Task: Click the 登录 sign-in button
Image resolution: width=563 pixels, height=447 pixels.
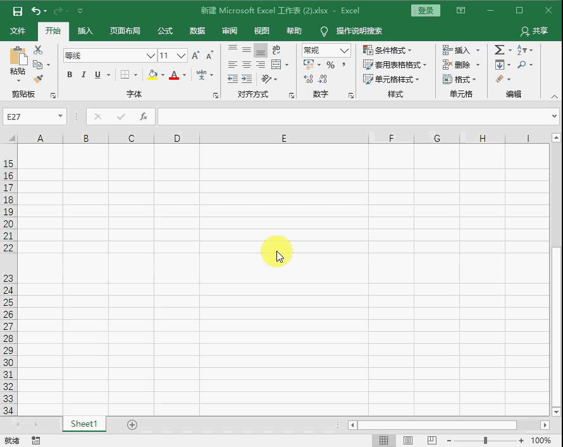Action: [x=426, y=11]
